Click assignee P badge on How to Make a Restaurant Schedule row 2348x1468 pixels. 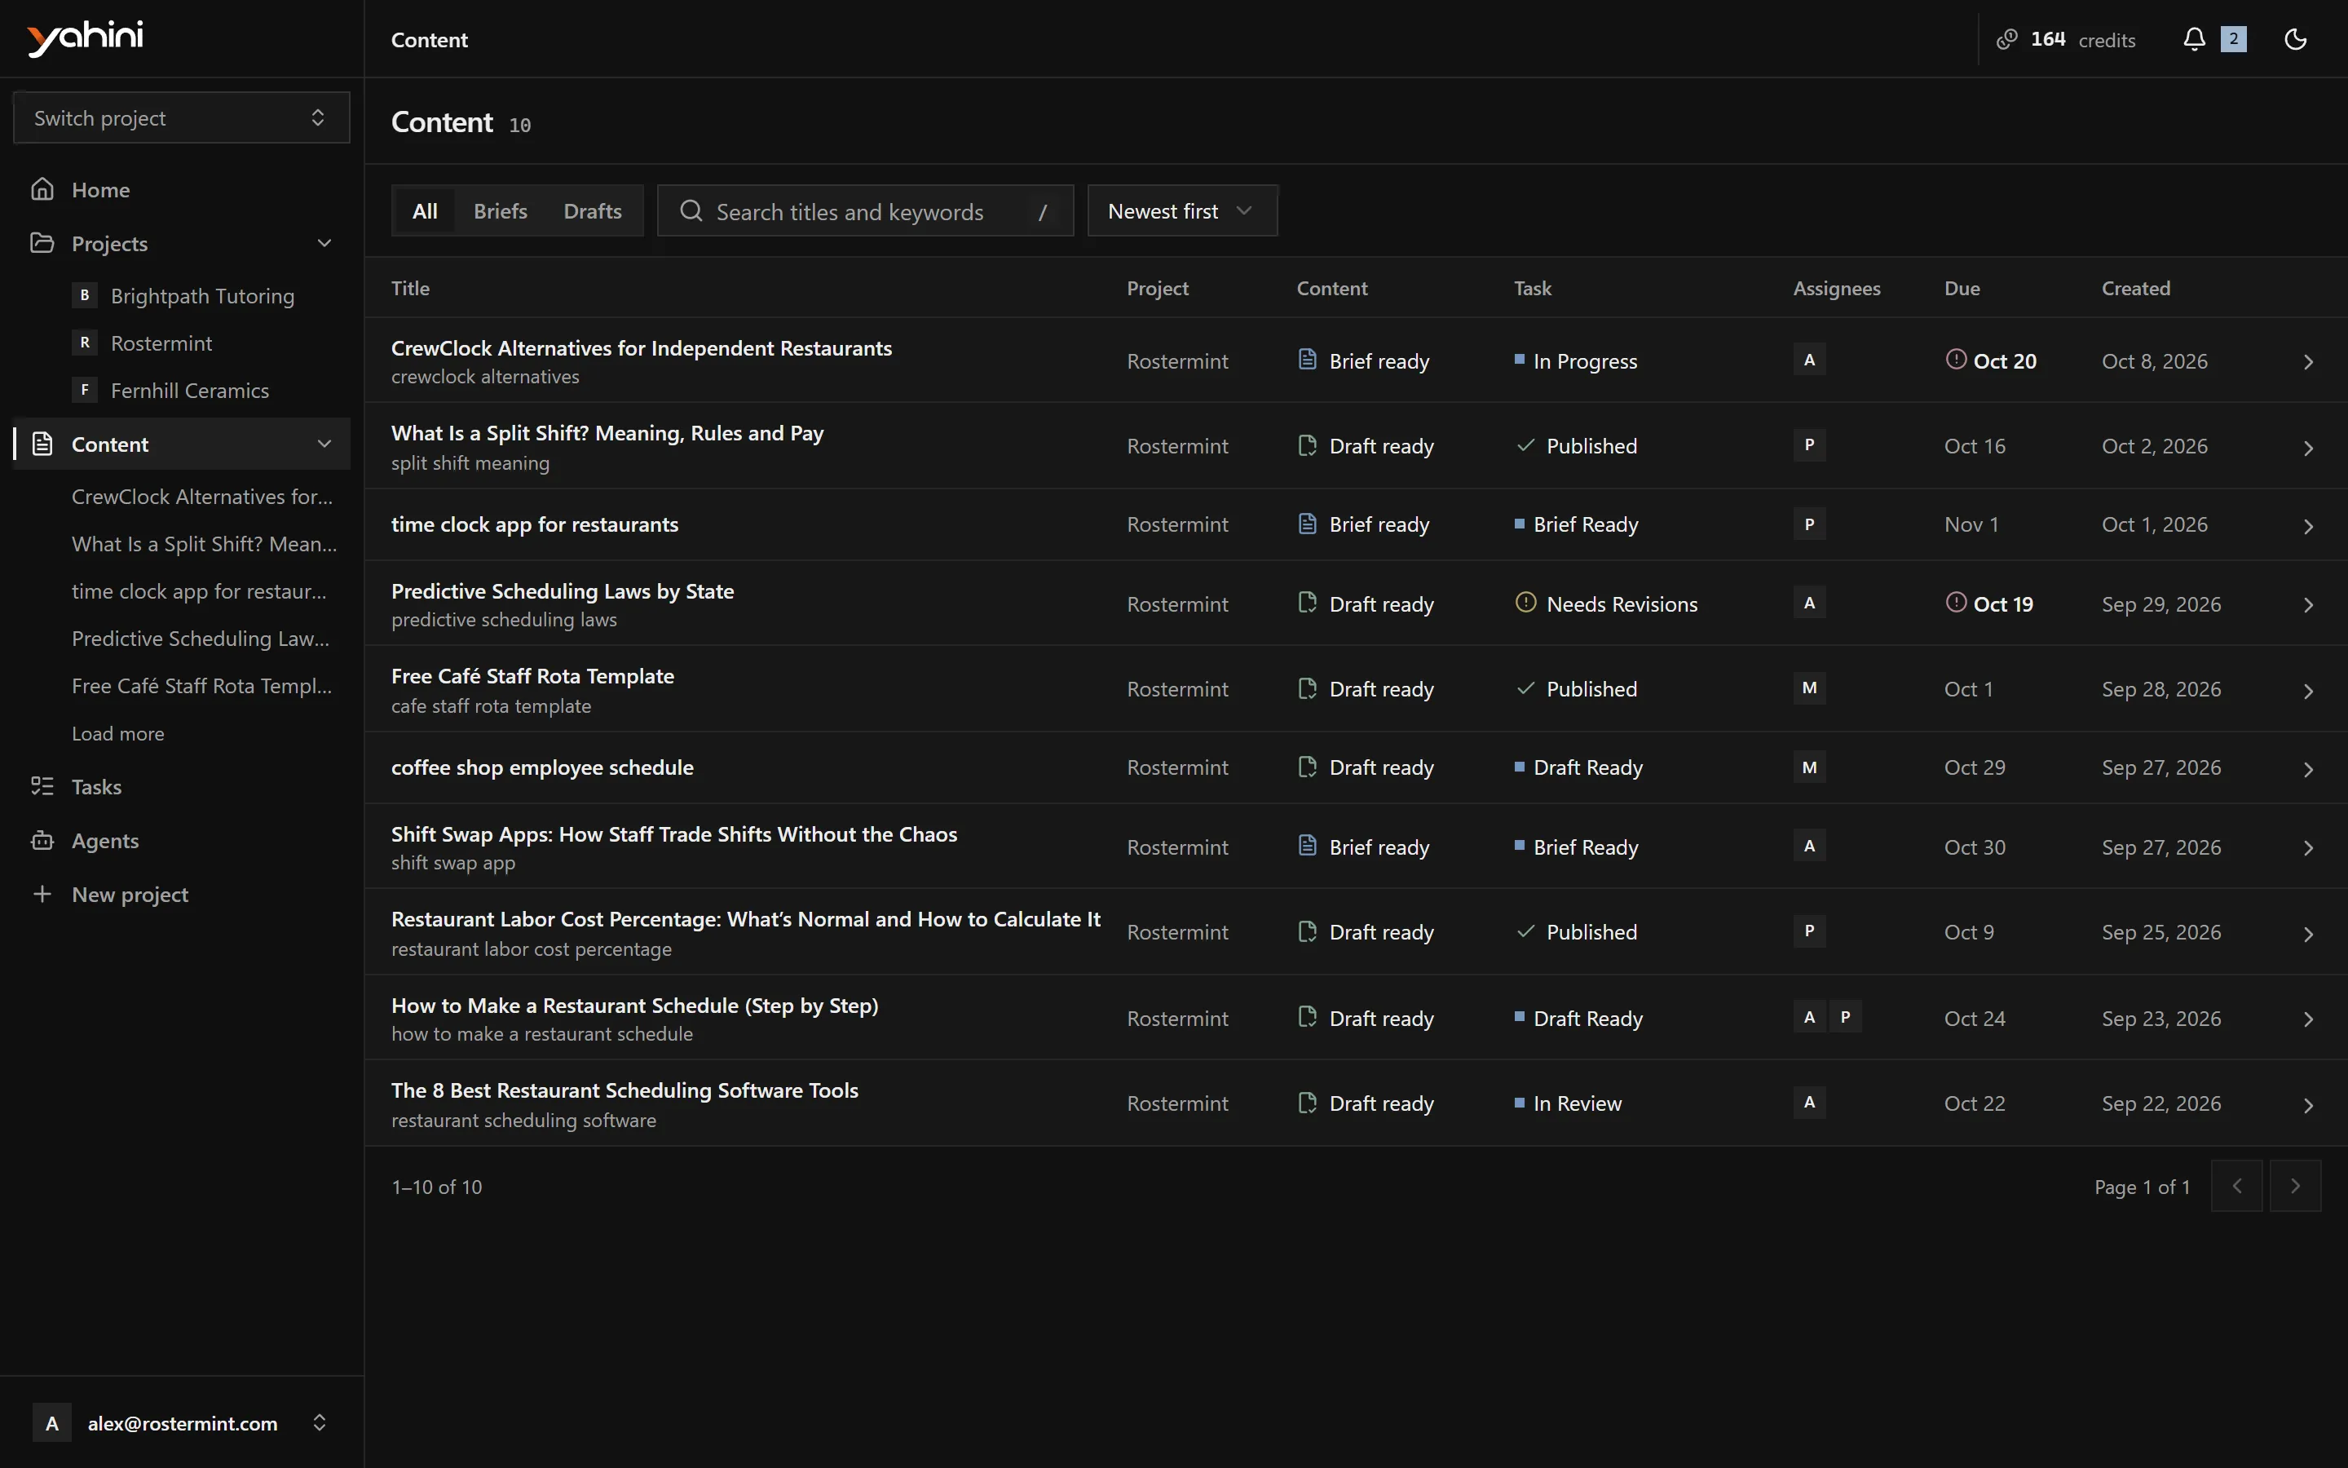(x=1844, y=1016)
